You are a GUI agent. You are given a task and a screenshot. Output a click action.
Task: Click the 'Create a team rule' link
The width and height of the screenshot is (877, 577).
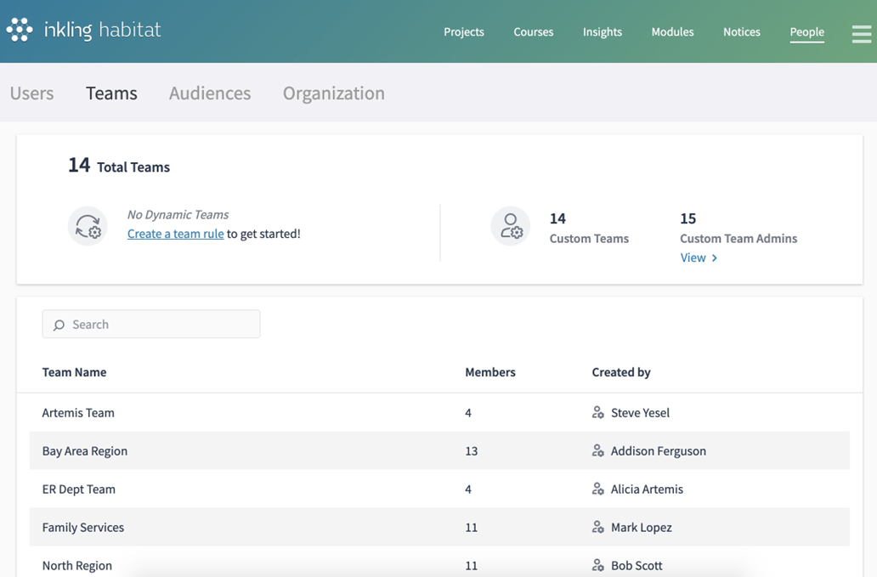click(x=175, y=234)
